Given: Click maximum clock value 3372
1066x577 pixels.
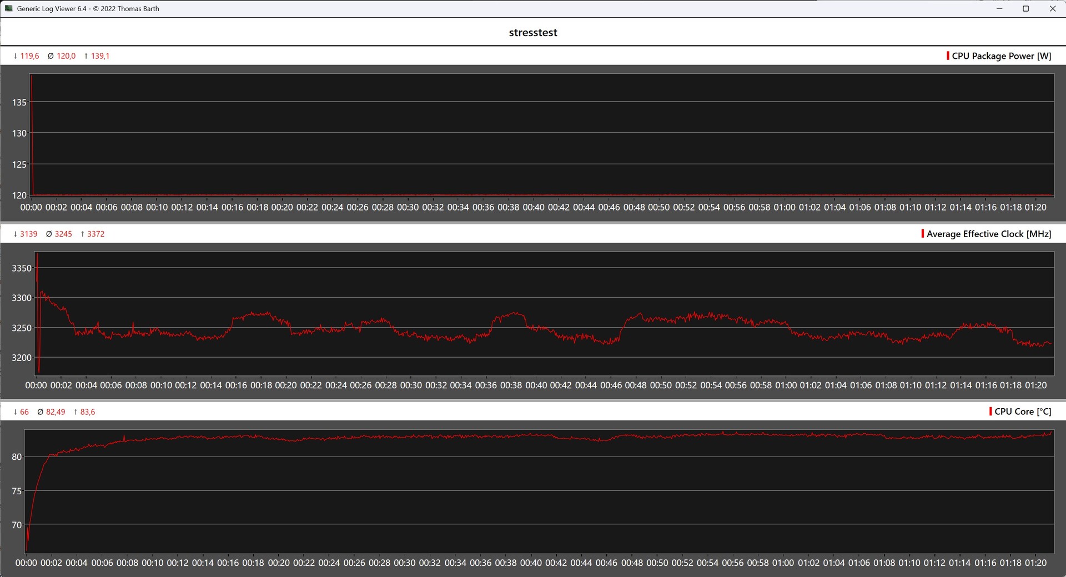Looking at the screenshot, I should [95, 234].
